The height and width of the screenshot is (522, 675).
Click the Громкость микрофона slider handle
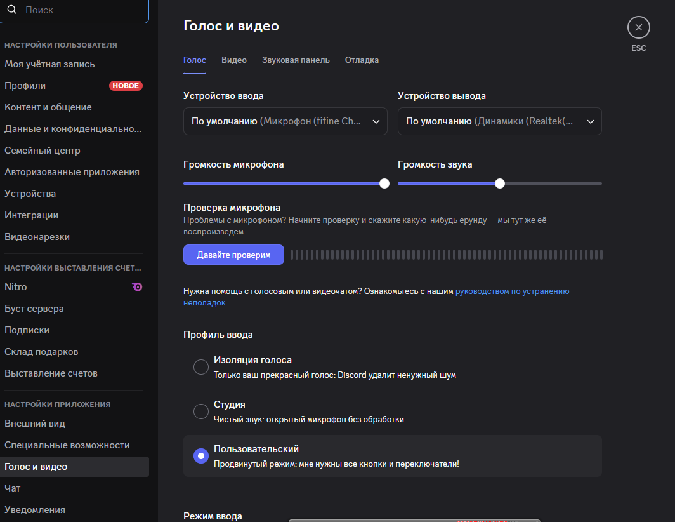click(384, 184)
